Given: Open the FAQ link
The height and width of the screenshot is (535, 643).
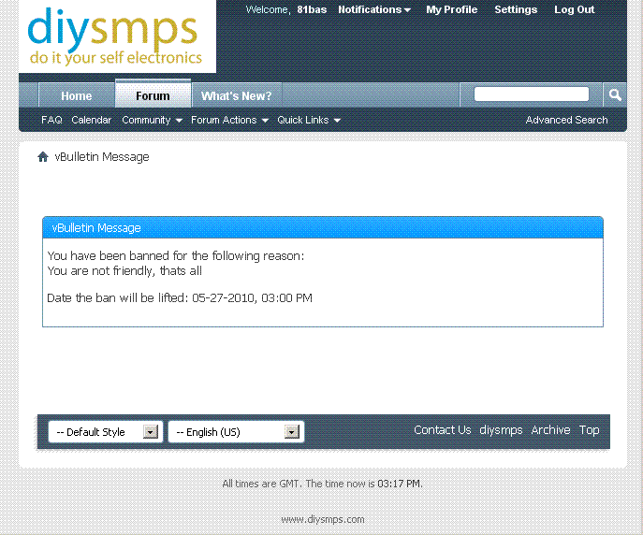Looking at the screenshot, I should tap(51, 120).
